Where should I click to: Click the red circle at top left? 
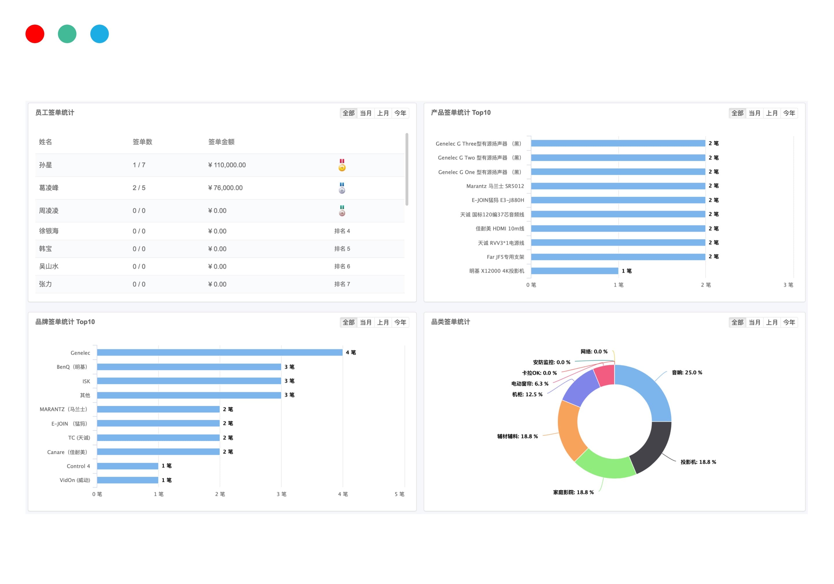pos(35,34)
